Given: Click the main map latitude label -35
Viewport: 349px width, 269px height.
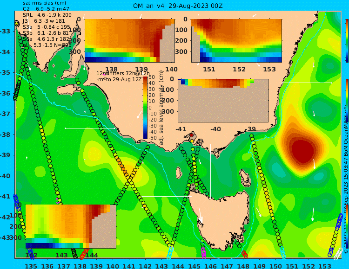Looking at the screenshot, I should (x=5, y=73).
